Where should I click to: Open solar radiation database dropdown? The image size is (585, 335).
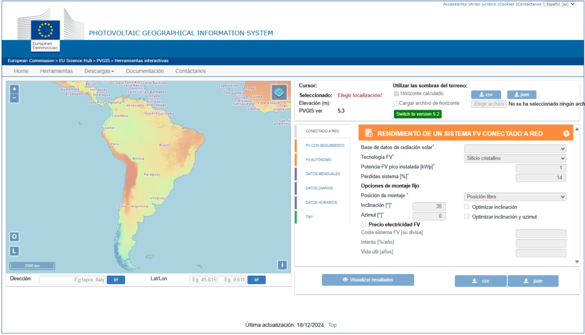coord(515,149)
